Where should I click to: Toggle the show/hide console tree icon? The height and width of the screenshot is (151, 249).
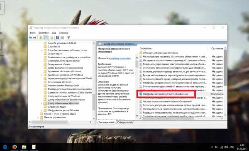click(x=46, y=38)
